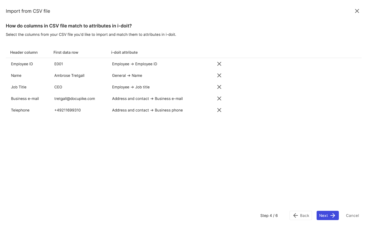Image resolution: width=366 pixels, height=227 pixels.
Task: Click the First data row column header
Action: point(66,52)
